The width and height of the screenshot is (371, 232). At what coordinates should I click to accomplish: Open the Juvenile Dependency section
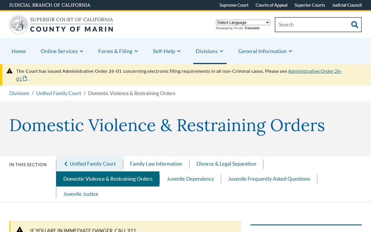pos(190,179)
